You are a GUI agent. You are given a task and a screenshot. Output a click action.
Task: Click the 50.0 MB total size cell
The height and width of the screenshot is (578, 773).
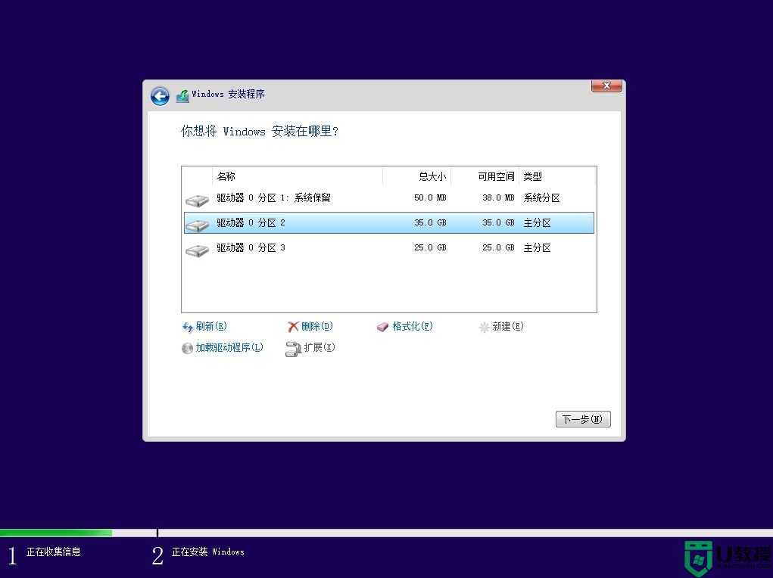pyautogui.click(x=430, y=198)
